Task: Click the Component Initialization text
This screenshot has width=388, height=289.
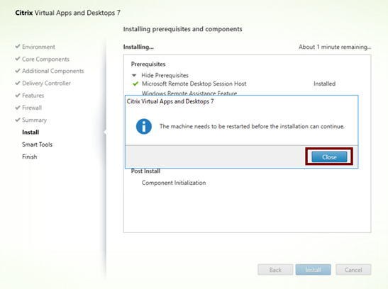Action: [x=174, y=183]
